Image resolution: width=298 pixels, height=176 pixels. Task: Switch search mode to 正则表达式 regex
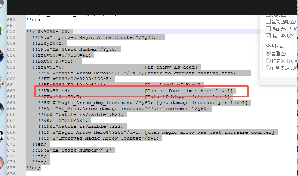(268, 68)
